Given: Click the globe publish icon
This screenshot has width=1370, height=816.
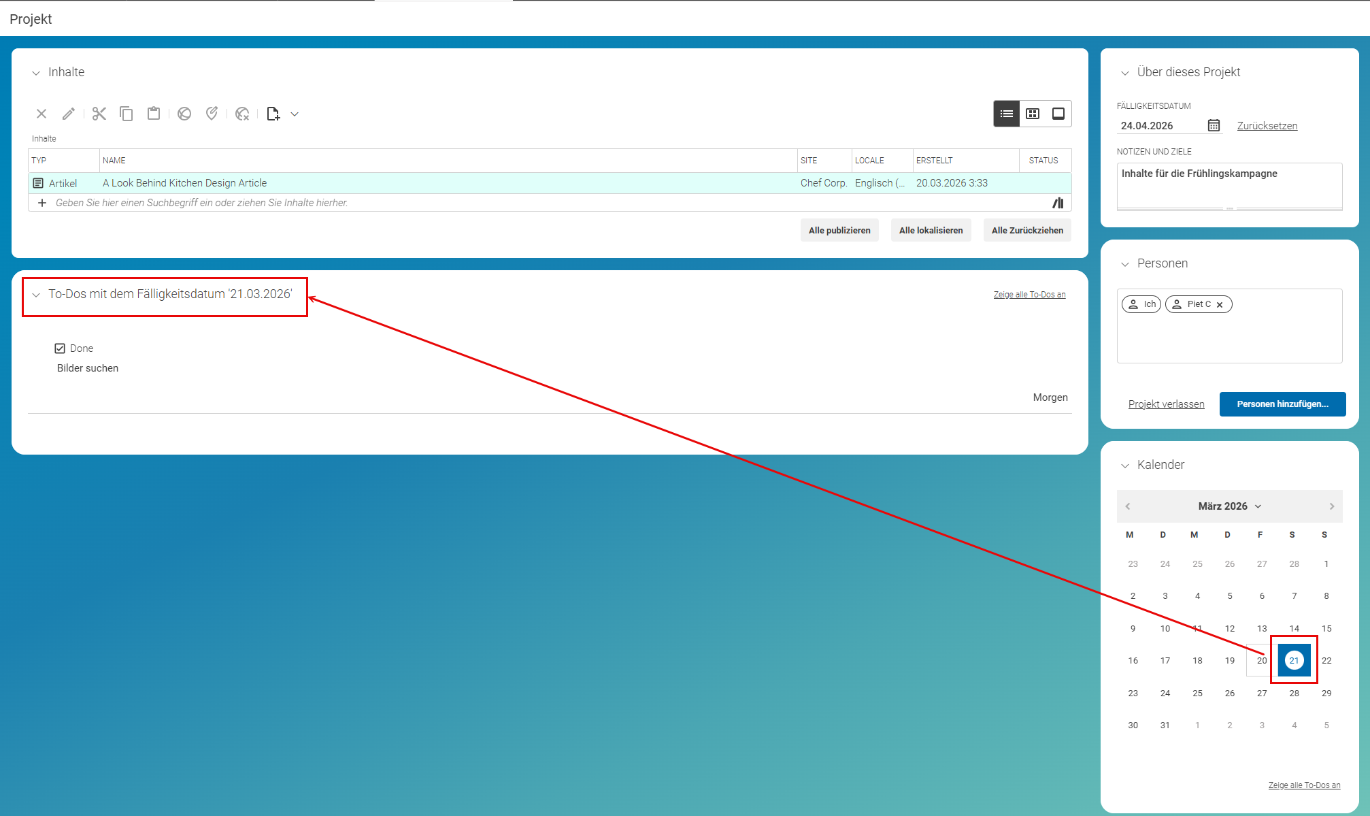Looking at the screenshot, I should click(x=184, y=114).
